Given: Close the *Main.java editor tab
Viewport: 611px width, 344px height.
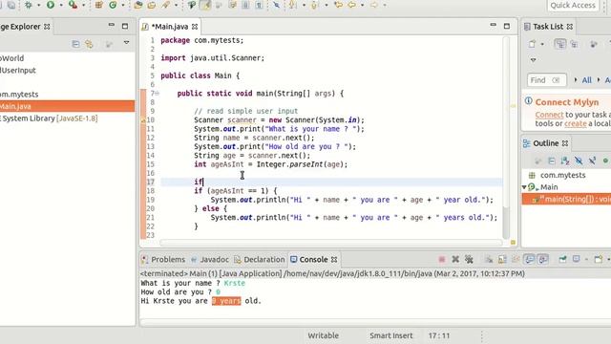Looking at the screenshot, I should click(195, 27).
